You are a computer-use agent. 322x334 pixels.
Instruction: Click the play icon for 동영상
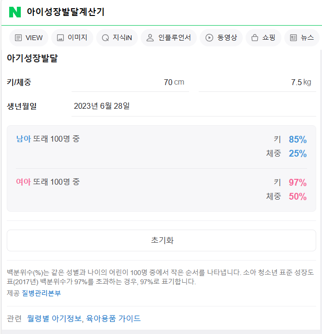[x=209, y=38]
